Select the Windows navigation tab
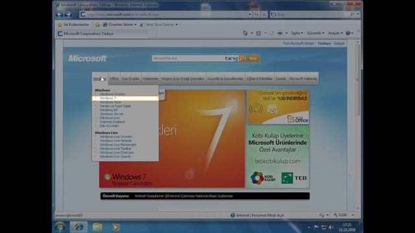This screenshot has height=233, width=415. coord(100,79)
